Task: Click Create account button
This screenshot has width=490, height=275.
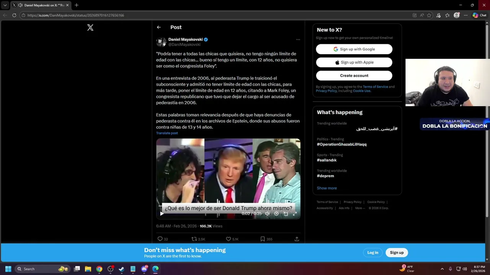Action: coord(354,76)
